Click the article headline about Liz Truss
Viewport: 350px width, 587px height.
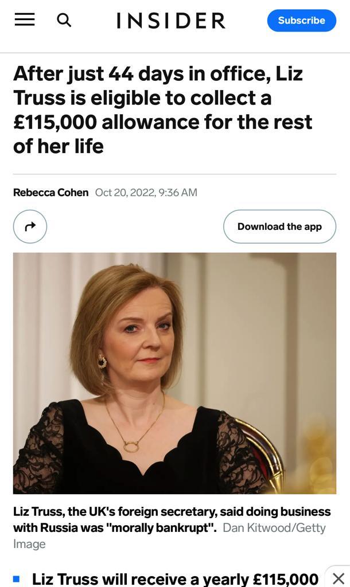coord(162,109)
